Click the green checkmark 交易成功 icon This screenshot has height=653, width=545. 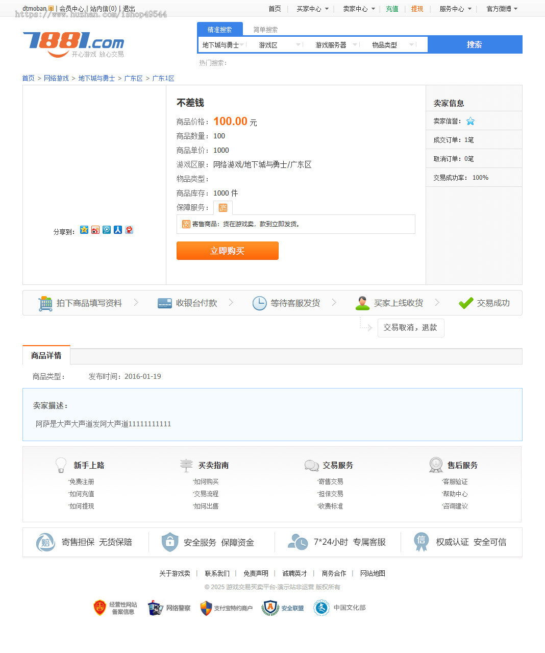point(466,303)
